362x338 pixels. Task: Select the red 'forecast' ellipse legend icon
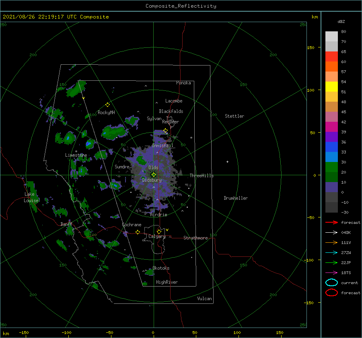coord(331,293)
